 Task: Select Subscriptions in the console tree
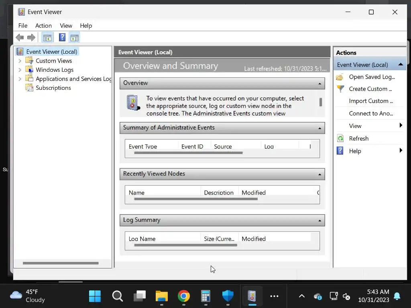pos(53,88)
